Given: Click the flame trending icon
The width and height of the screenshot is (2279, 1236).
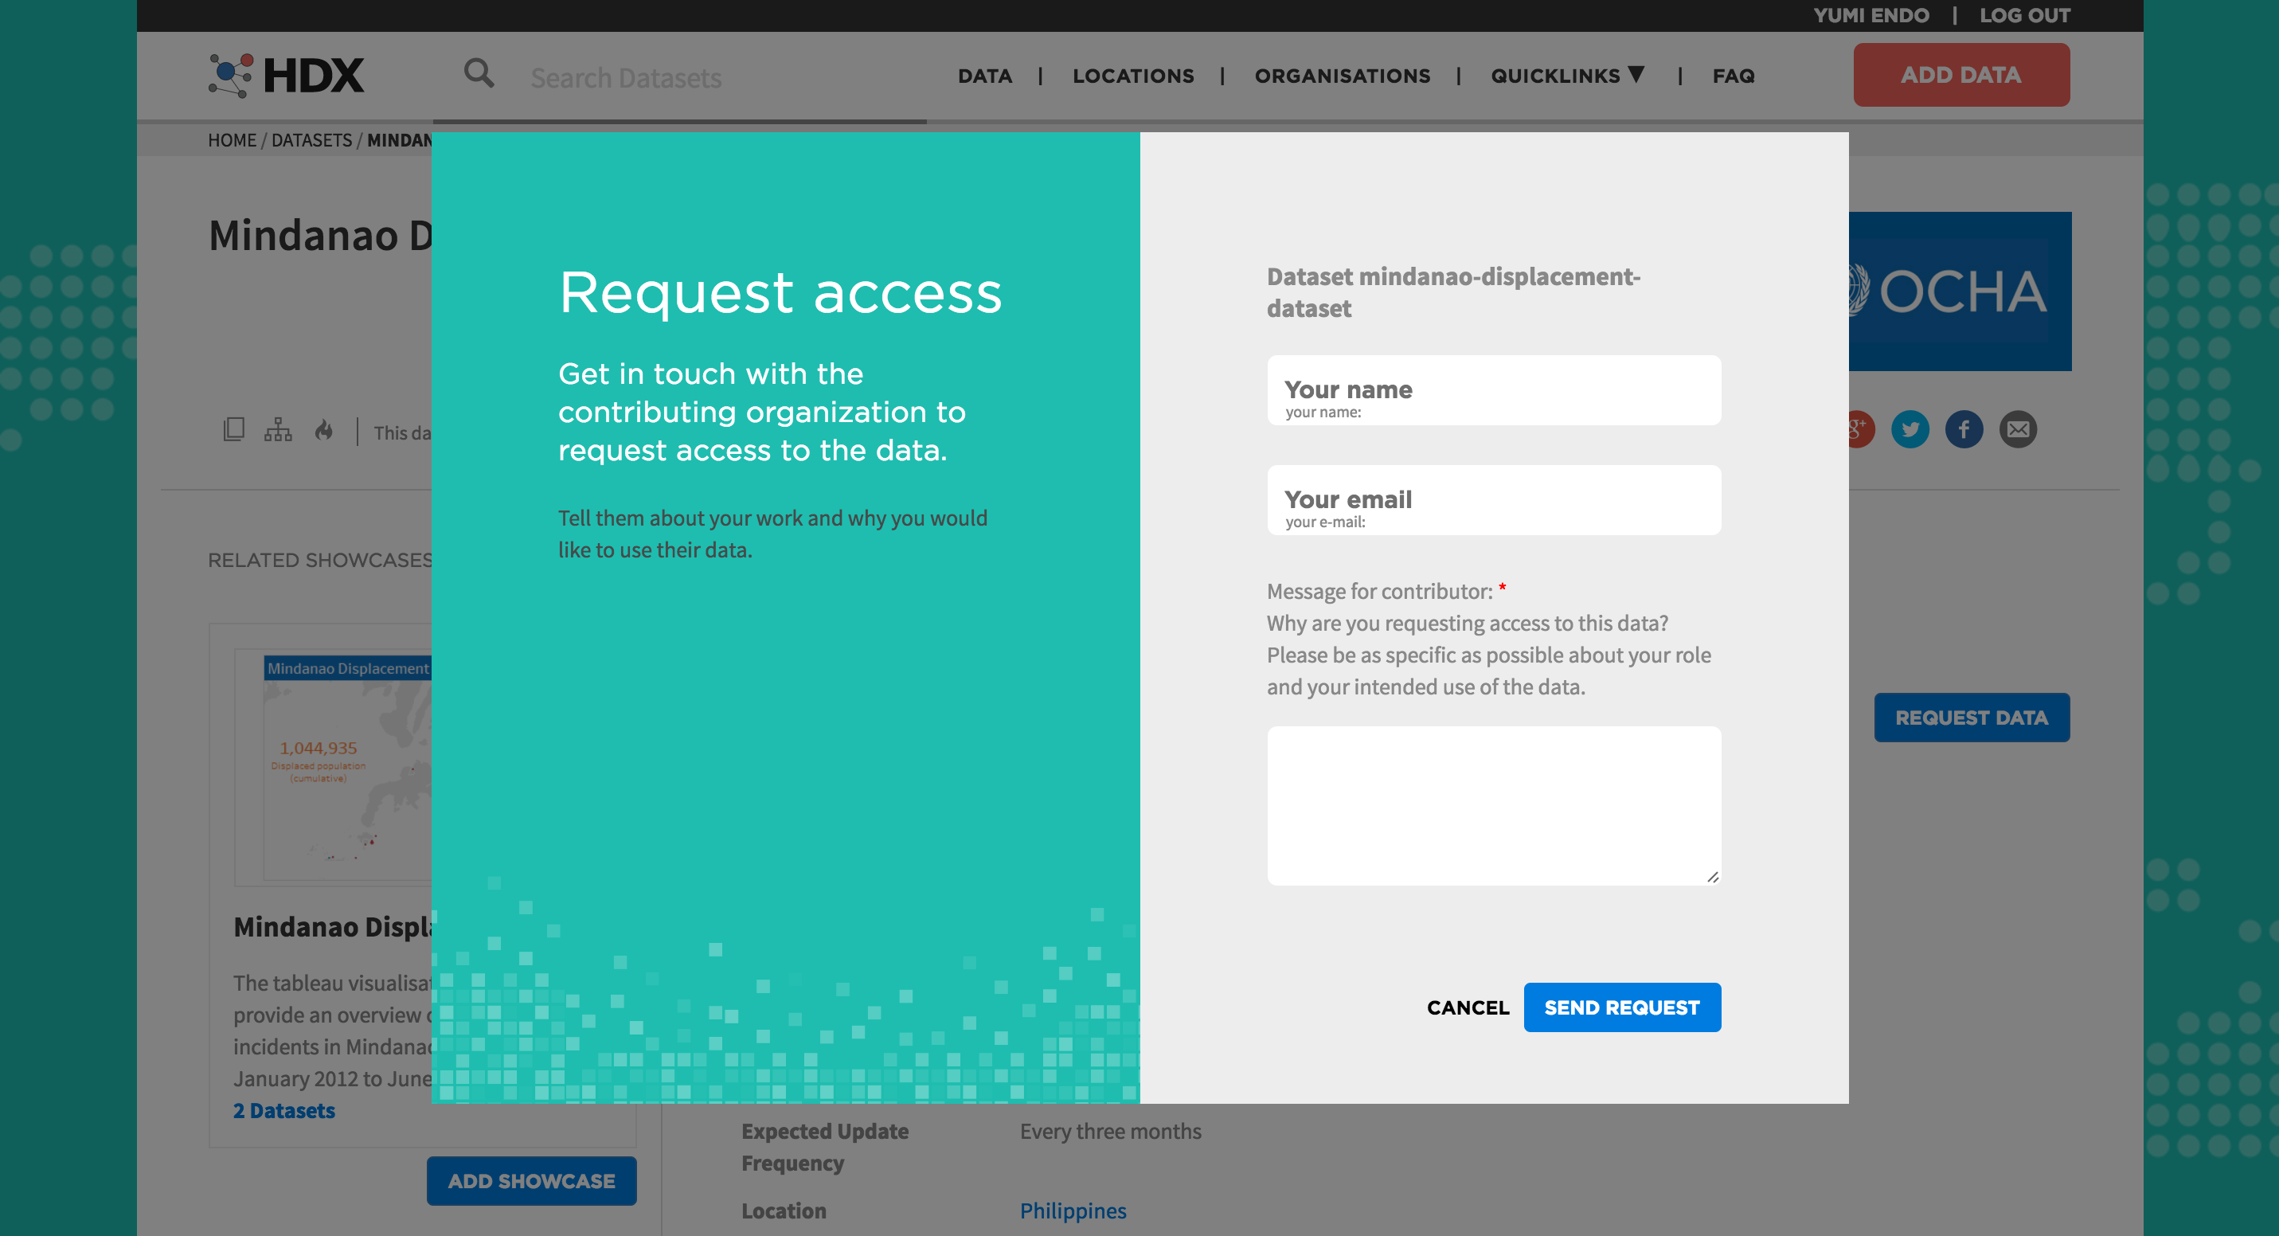Looking at the screenshot, I should click(324, 431).
